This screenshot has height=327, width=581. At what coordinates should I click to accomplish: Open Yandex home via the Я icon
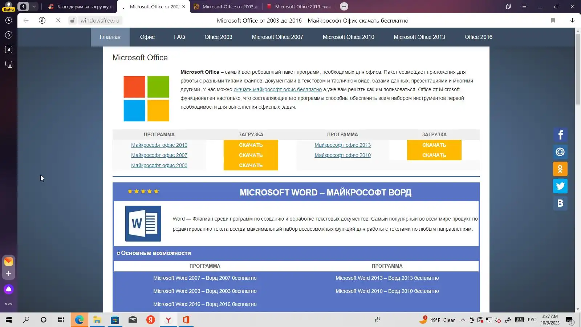click(x=42, y=21)
